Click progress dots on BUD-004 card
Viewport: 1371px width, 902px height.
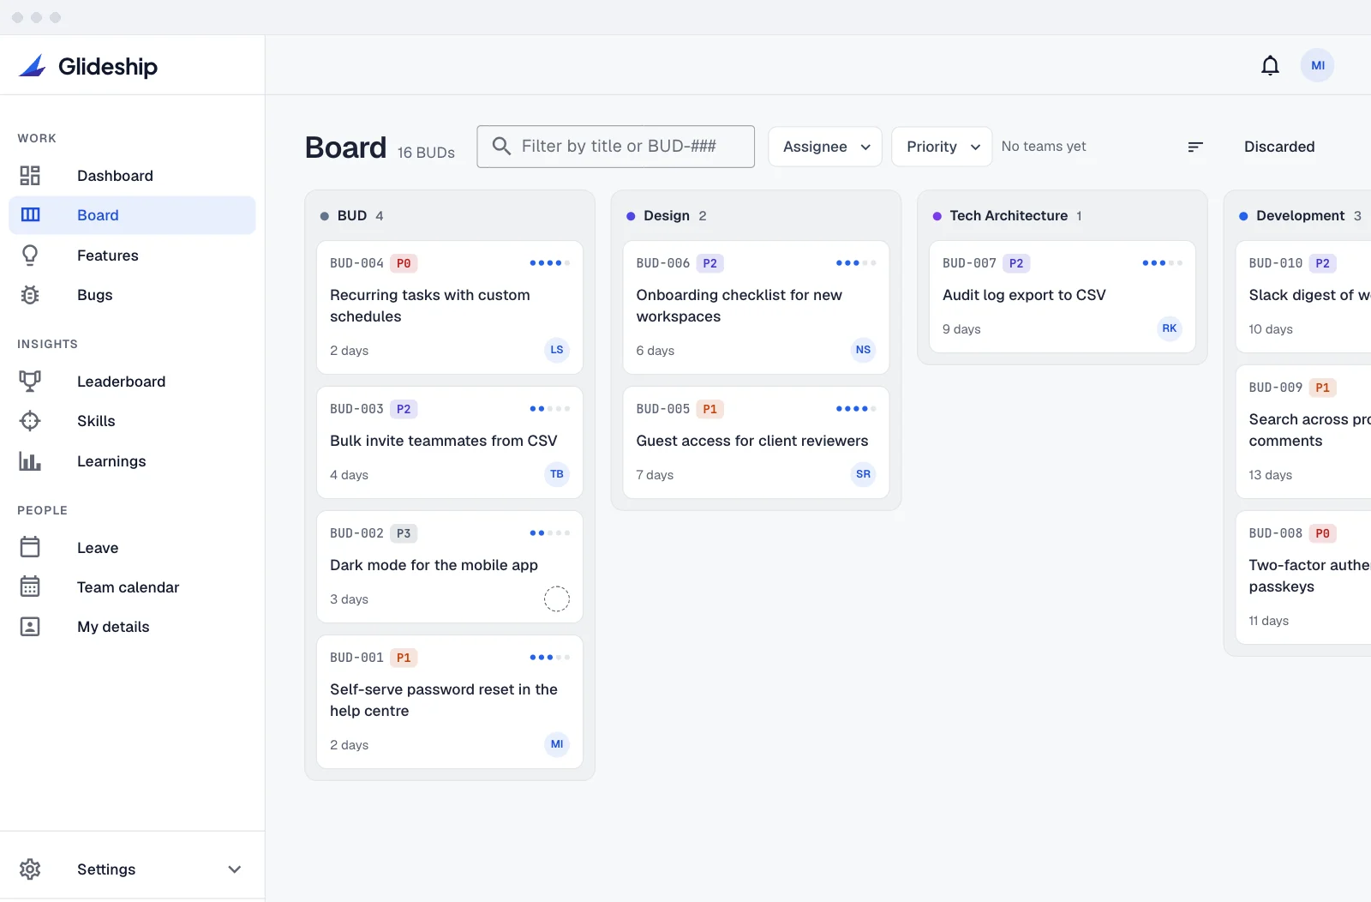tap(549, 263)
